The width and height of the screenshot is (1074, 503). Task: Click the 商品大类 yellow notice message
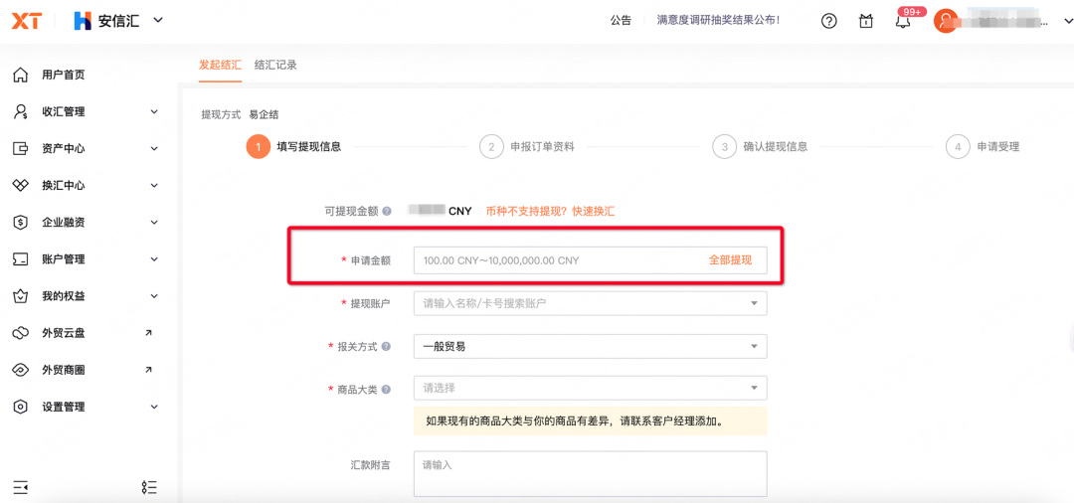point(591,420)
